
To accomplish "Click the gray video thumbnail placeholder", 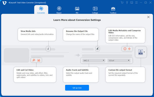I will [16, 55].
